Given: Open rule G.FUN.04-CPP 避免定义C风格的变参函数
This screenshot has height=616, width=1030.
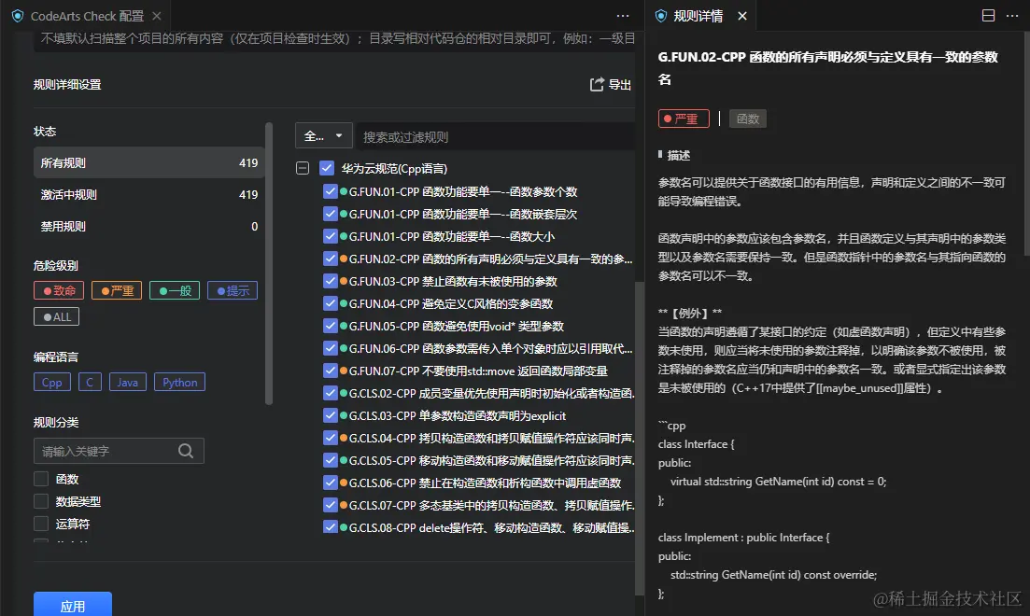Looking at the screenshot, I should point(451,303).
